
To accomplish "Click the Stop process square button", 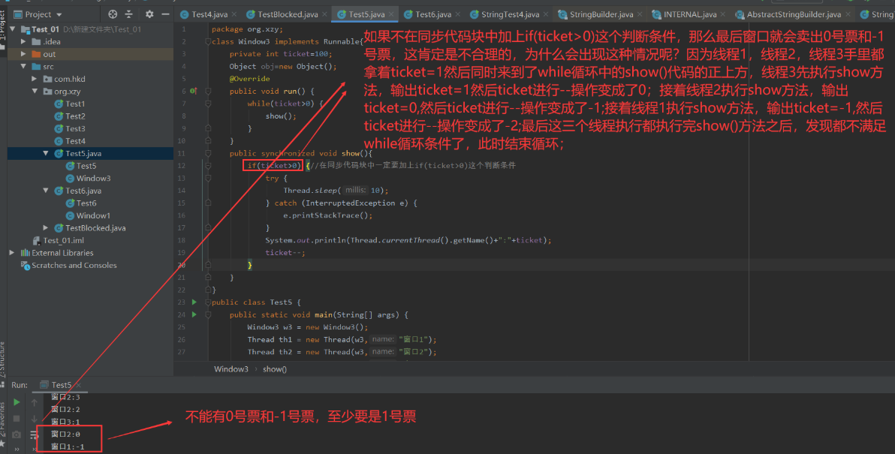I will click(x=17, y=419).
